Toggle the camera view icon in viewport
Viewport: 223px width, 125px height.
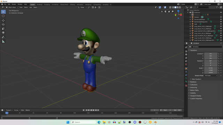click(x=166, y=11)
